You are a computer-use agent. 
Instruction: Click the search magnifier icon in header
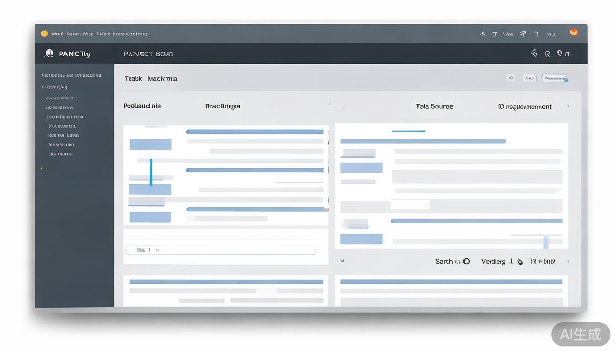[547, 54]
